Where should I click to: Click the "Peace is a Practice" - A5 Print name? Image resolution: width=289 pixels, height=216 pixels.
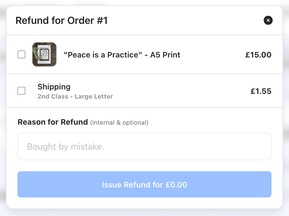tap(122, 55)
